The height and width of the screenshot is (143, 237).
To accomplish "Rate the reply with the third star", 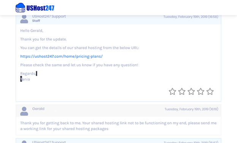I will 191,92.
